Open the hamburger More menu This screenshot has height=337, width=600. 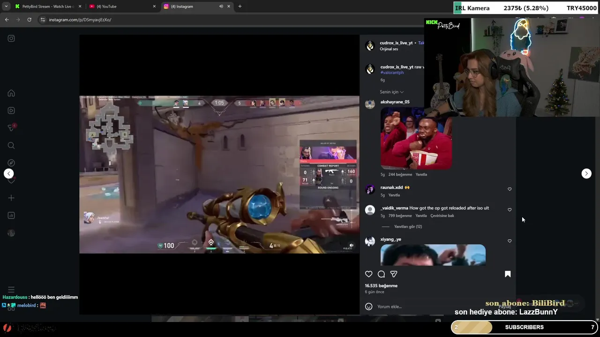(x=11, y=290)
